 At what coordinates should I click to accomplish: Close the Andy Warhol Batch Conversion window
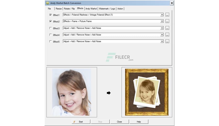(x=172, y=3)
